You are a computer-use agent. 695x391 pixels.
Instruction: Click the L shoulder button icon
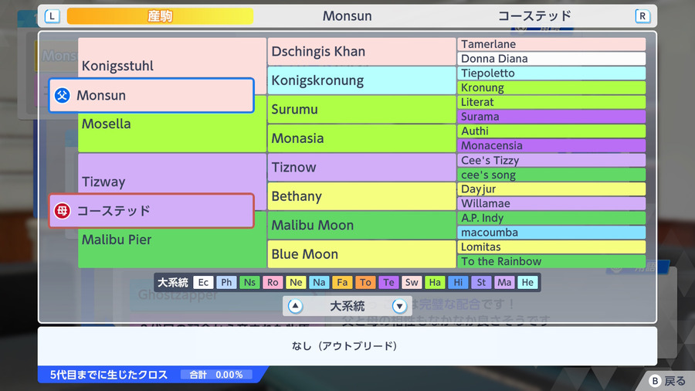coord(53,16)
